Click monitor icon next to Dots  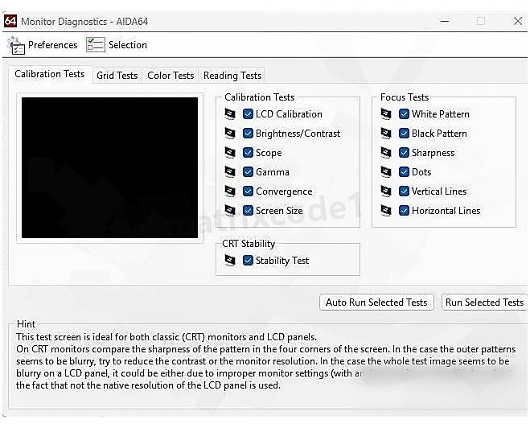click(x=386, y=171)
